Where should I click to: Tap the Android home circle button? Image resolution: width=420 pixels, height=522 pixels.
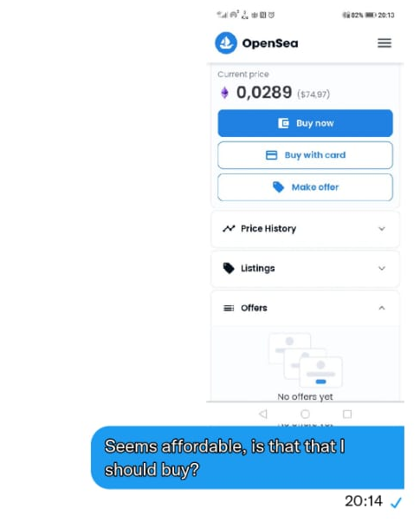305,414
